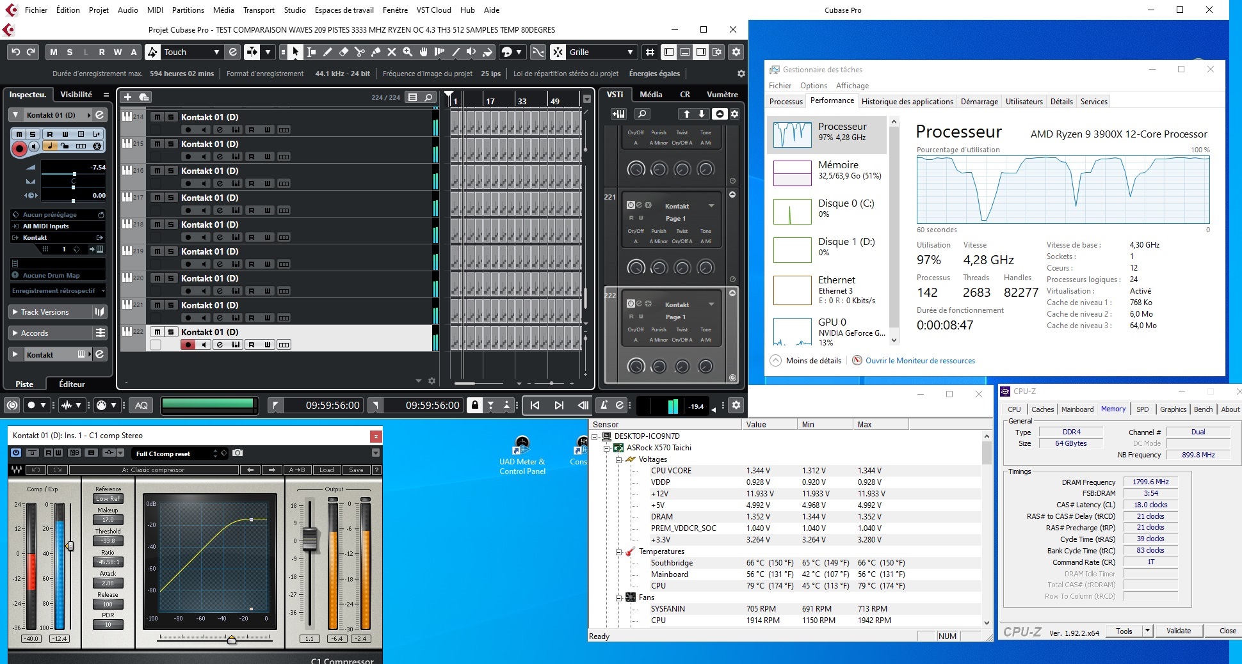The height and width of the screenshot is (664, 1242).
Task: Go to previous marker in transport
Action: click(x=535, y=405)
